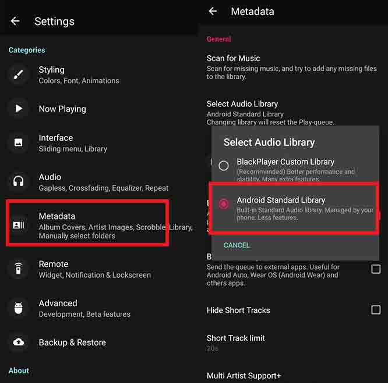
Task: Open Interface settings label
Action: 56,138
